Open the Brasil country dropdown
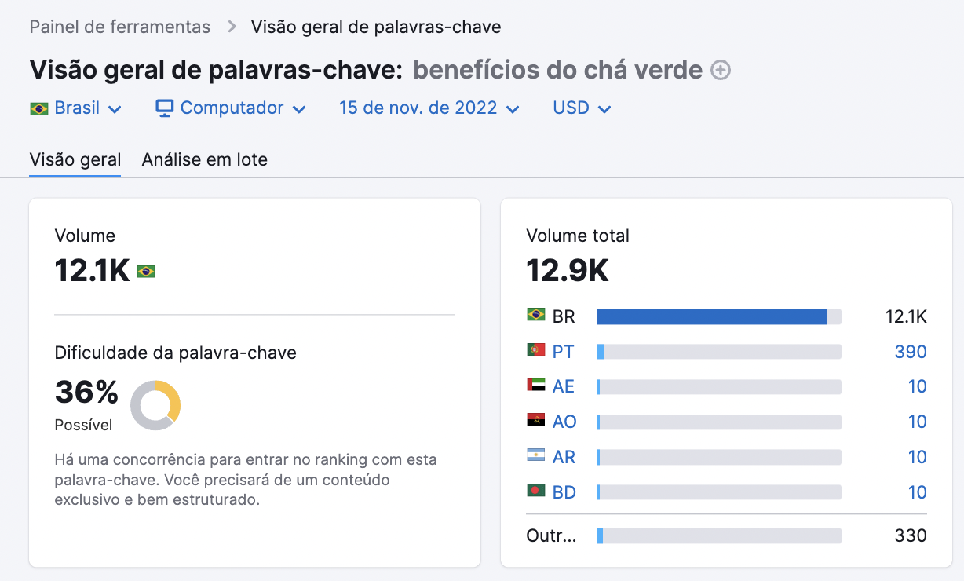 click(76, 108)
